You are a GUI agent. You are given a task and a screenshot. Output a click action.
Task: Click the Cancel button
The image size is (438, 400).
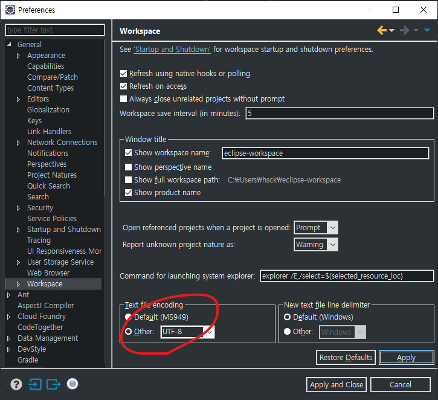click(401, 385)
